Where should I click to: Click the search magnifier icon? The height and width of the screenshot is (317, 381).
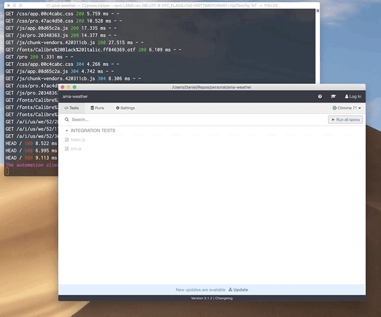point(67,119)
